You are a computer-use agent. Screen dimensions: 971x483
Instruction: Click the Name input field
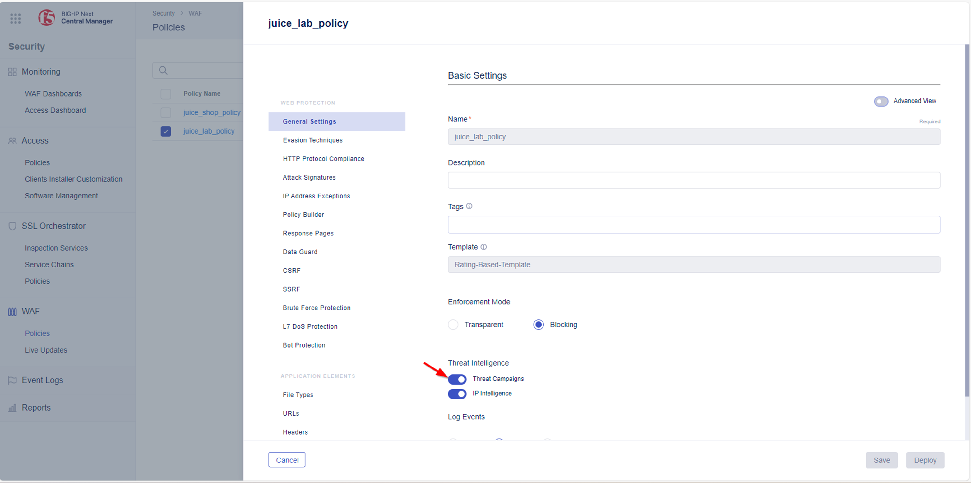click(x=693, y=136)
